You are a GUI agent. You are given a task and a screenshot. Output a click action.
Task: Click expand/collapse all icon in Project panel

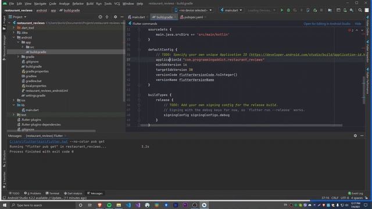tap(107, 17)
